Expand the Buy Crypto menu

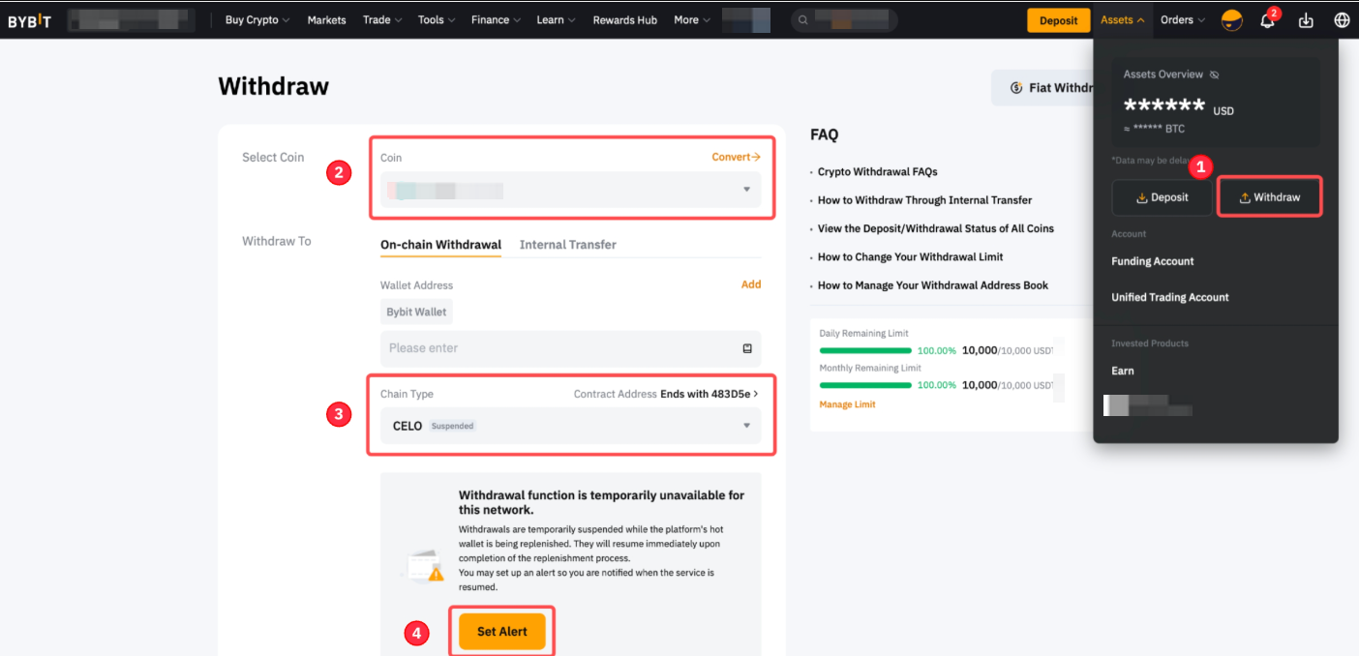click(x=257, y=20)
